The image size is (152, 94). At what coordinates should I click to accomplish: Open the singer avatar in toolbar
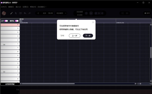tap(4, 13)
